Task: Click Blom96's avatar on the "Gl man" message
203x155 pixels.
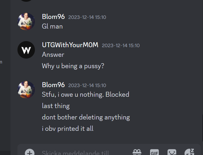Action: click(26, 21)
